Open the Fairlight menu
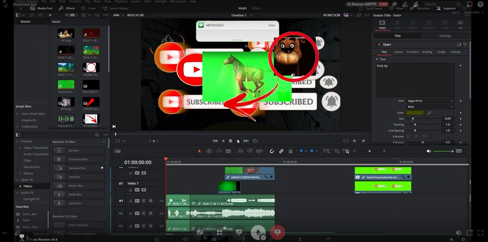The height and width of the screenshot is (242, 488). coord(160,2)
